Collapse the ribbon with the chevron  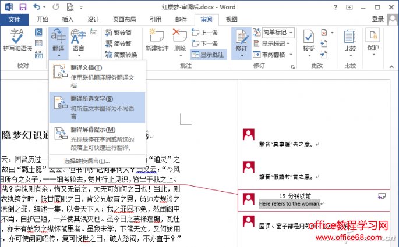[x=391, y=67]
